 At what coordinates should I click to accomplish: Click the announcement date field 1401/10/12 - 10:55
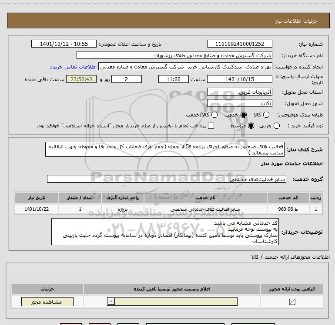(64, 44)
